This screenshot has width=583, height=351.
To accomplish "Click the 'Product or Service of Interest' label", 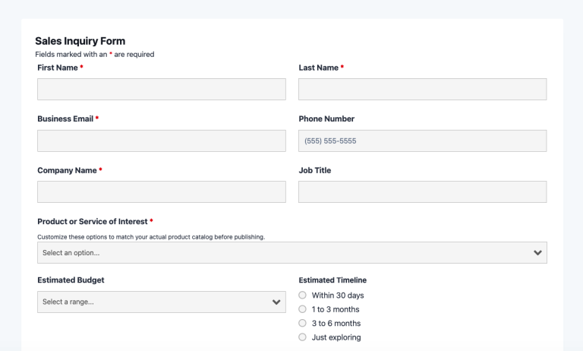I will 93,222.
